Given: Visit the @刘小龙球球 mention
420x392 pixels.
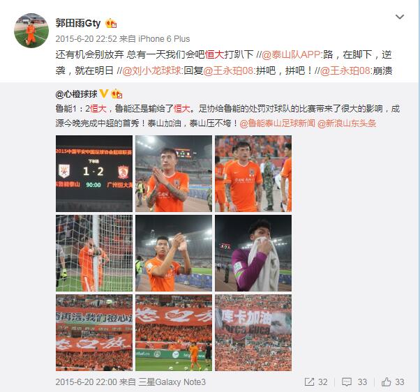Looking at the screenshot, I should pos(151,70).
